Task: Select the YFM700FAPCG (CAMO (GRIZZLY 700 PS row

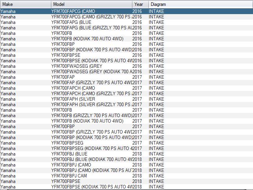Action: click(127, 17)
